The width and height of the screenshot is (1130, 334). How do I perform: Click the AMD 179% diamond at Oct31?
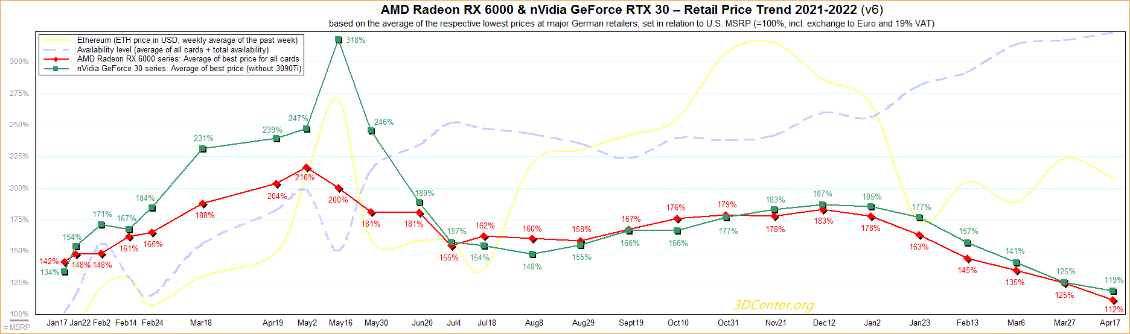[x=727, y=215]
